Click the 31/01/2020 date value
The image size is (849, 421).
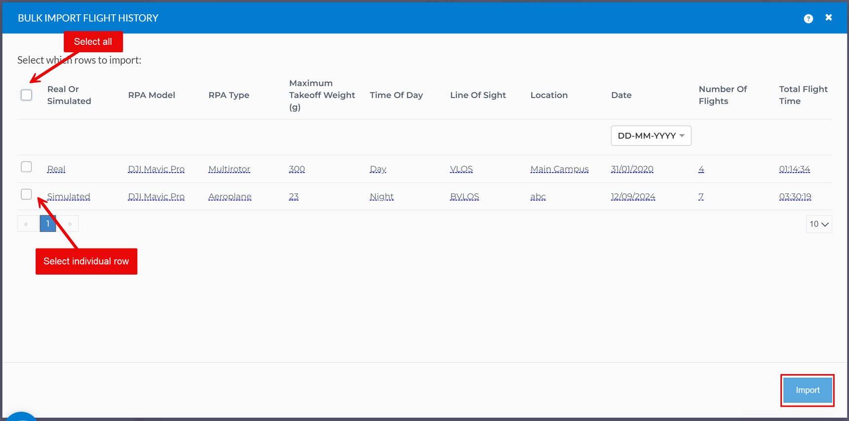point(632,169)
